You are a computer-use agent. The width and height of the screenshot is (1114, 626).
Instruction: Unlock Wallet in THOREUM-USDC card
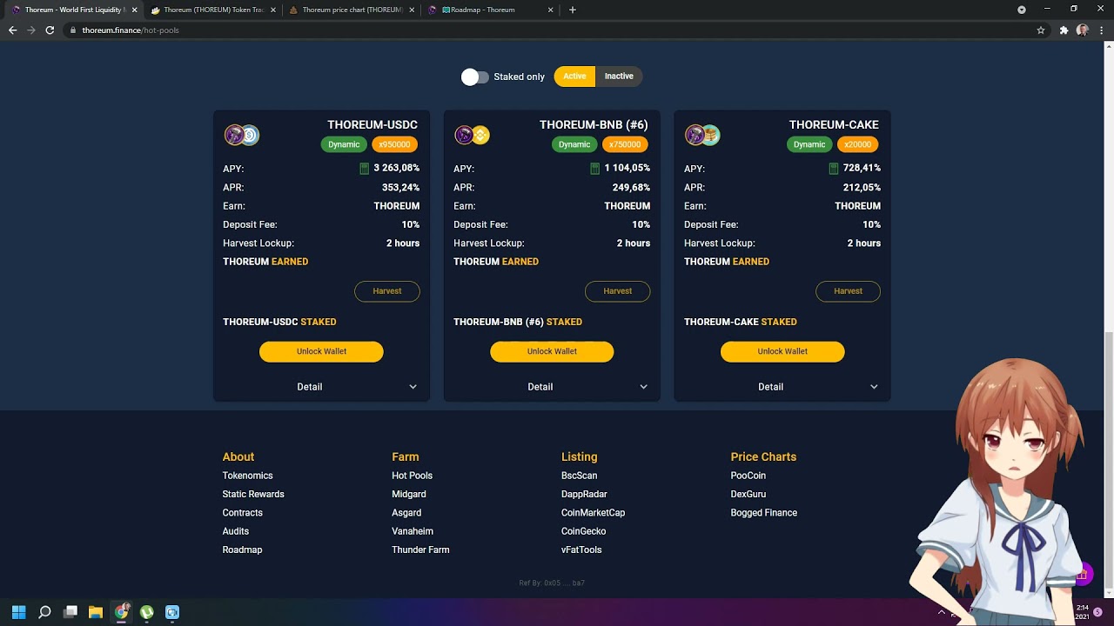click(x=321, y=351)
